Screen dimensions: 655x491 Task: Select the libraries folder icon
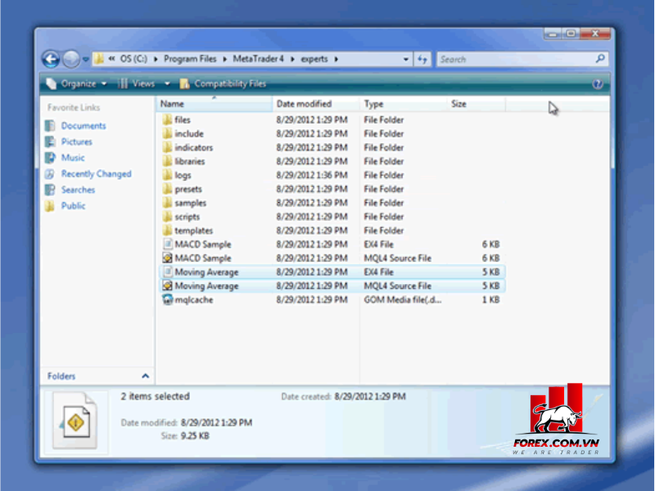coord(167,161)
